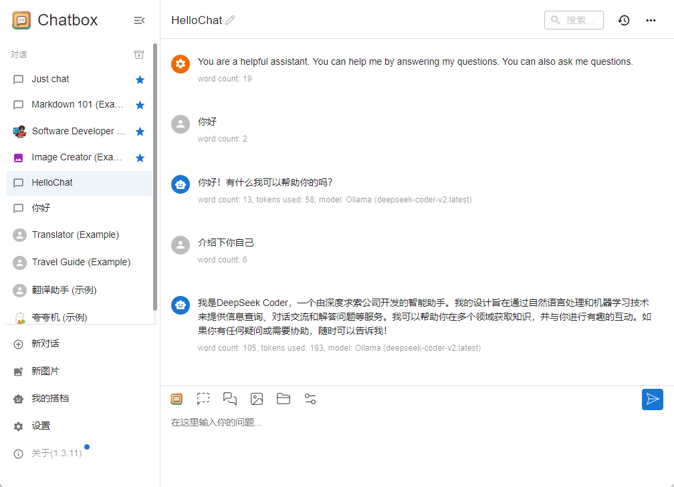
Task: Open conversation settings sliders icon
Action: click(x=310, y=399)
